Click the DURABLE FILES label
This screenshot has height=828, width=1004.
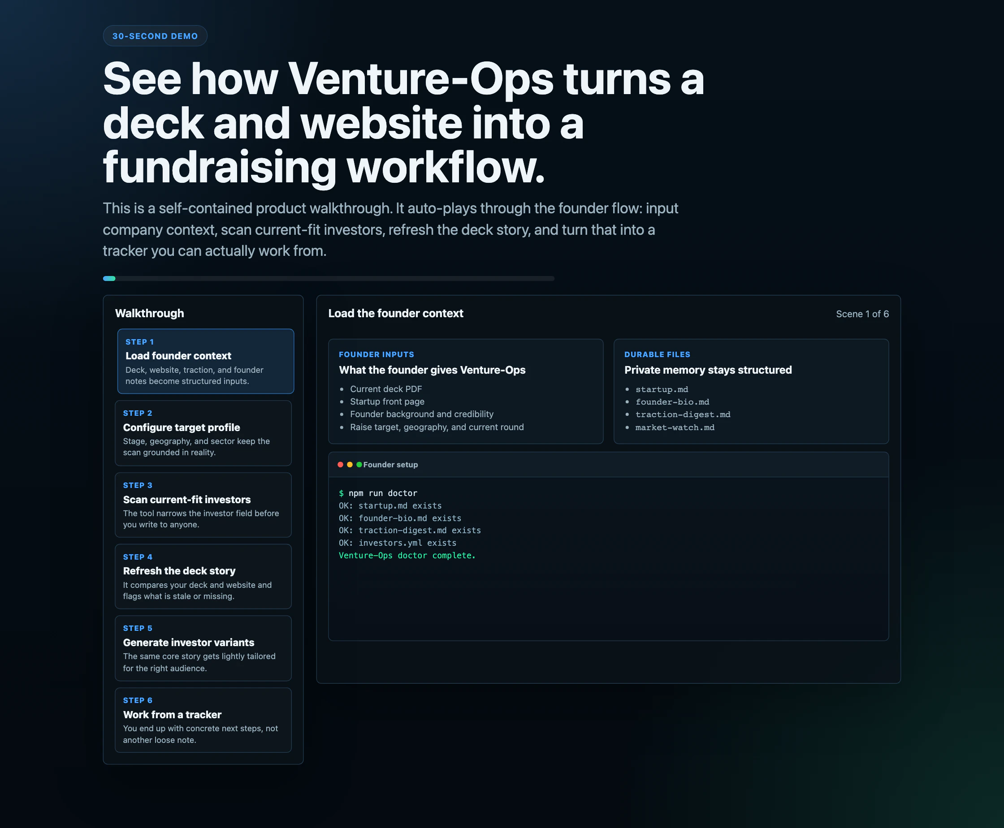coord(657,354)
